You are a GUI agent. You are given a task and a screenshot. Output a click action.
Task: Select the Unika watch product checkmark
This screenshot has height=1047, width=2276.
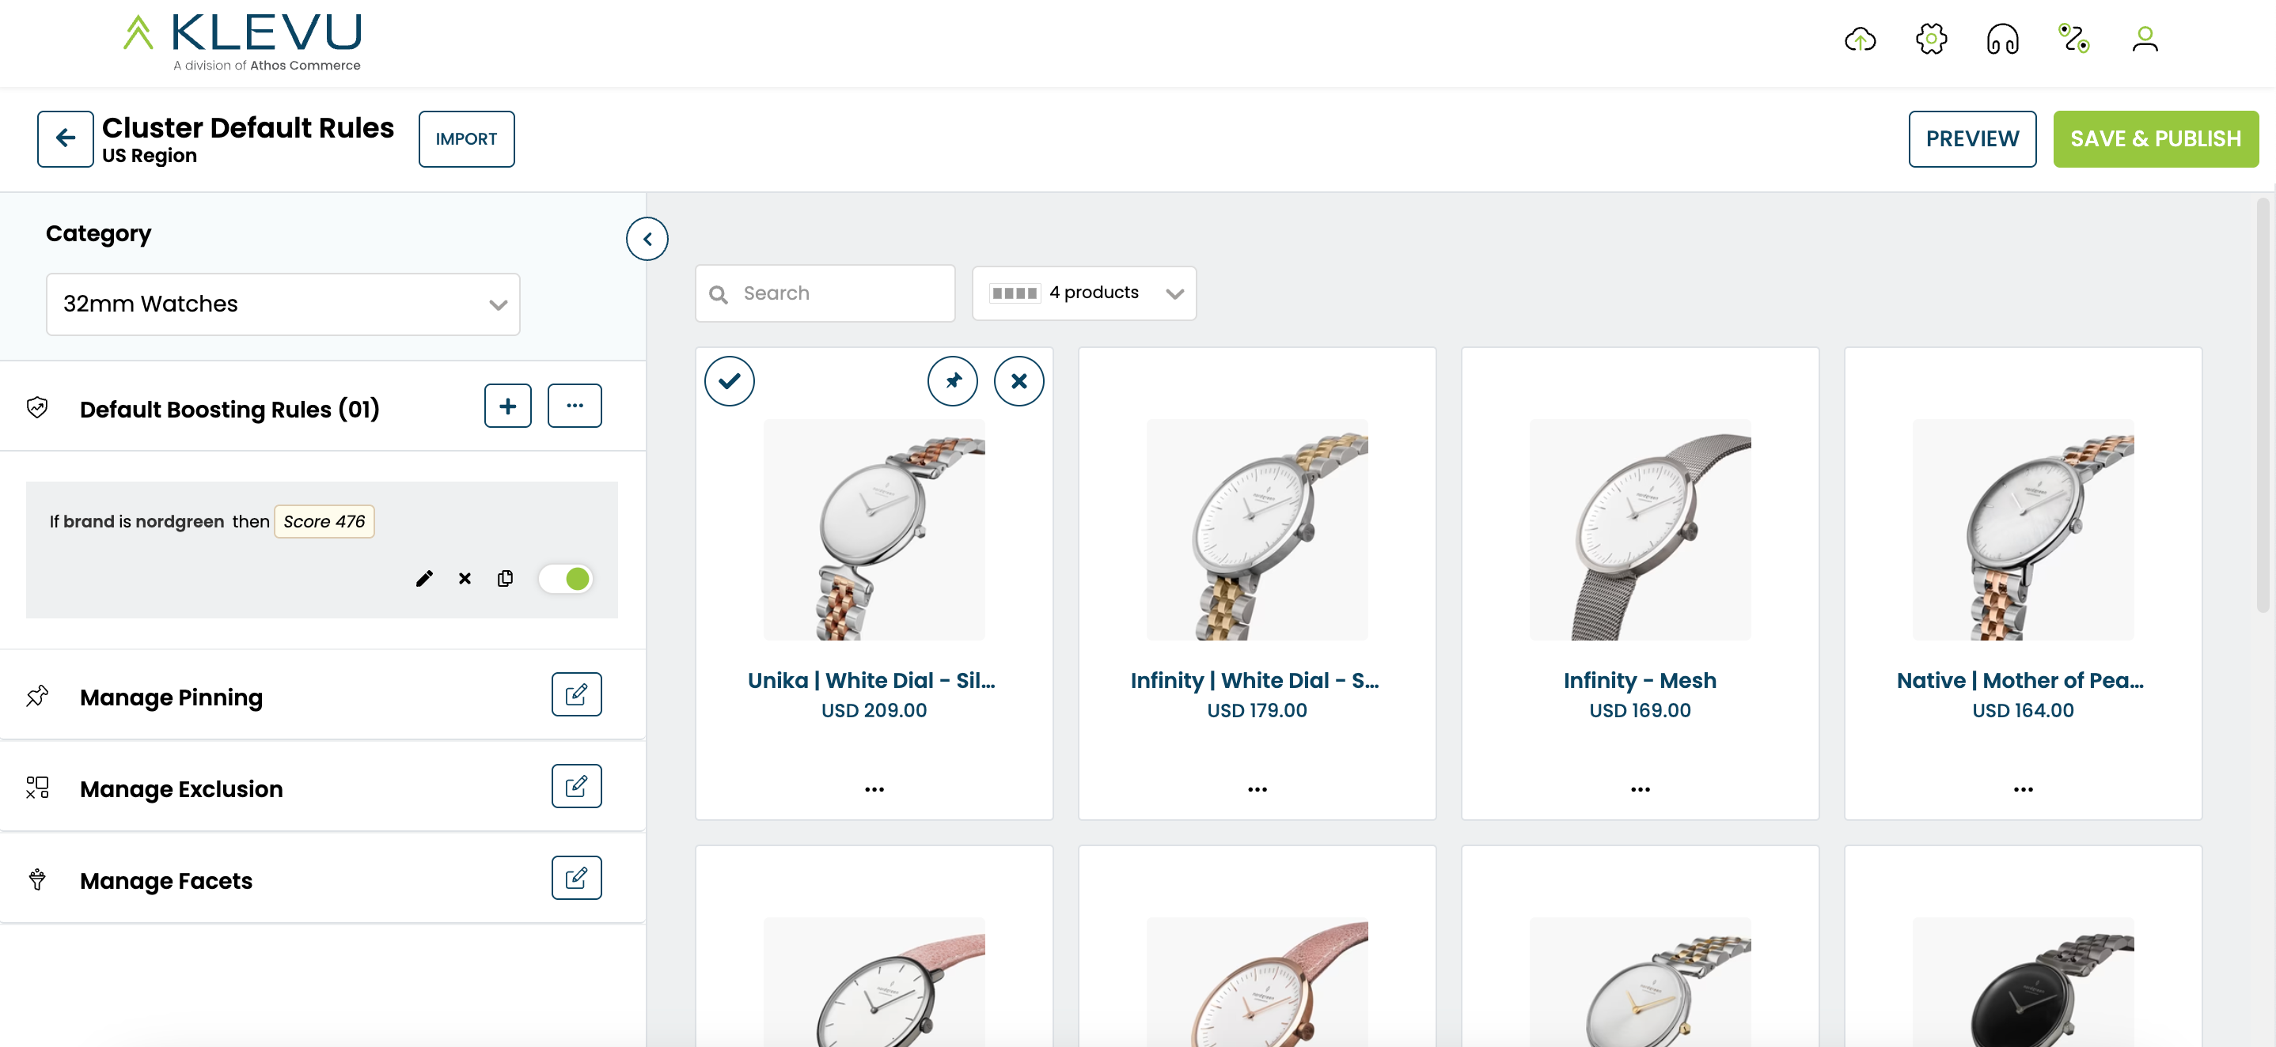click(729, 381)
